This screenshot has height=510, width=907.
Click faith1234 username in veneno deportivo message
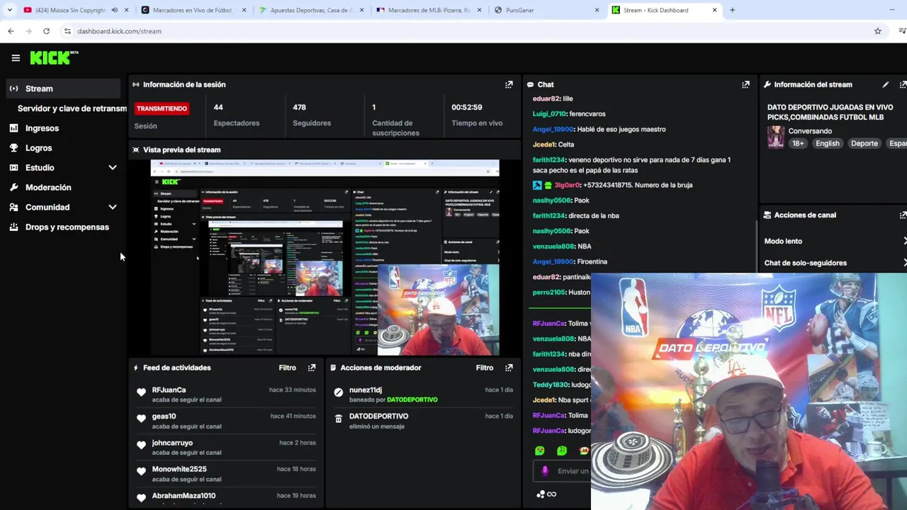coord(548,160)
